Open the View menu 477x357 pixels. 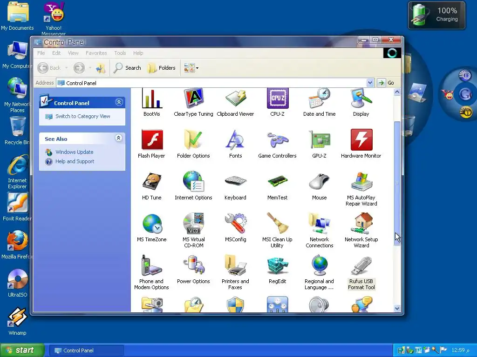(x=73, y=53)
